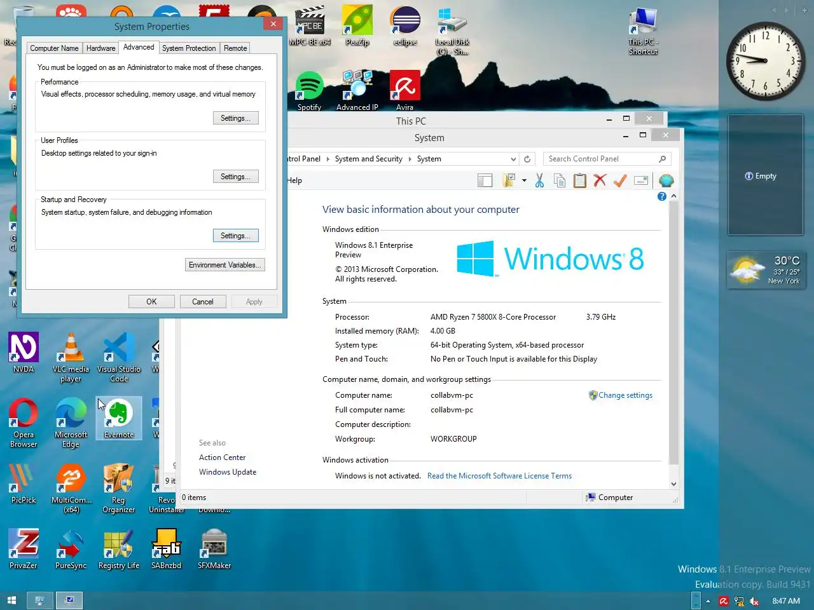814x610 pixels.
Task: Launch Advanced IP Scanner shortcut
Action: point(357,91)
